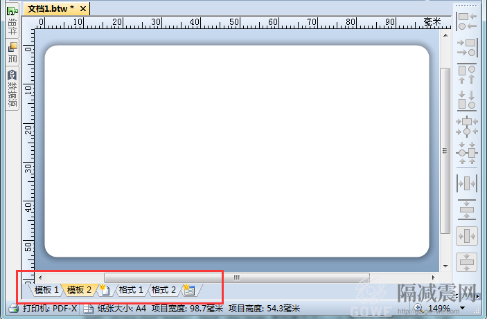Switch to the 格式 1 tab
This screenshot has width=487, height=319.
[131, 290]
